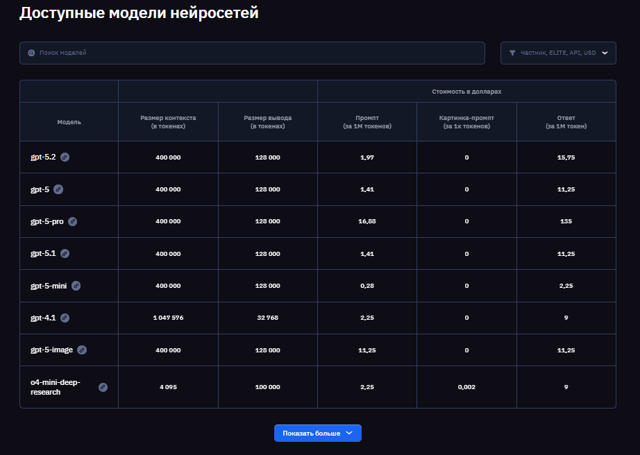Click the filter funnel icon

click(x=512, y=53)
